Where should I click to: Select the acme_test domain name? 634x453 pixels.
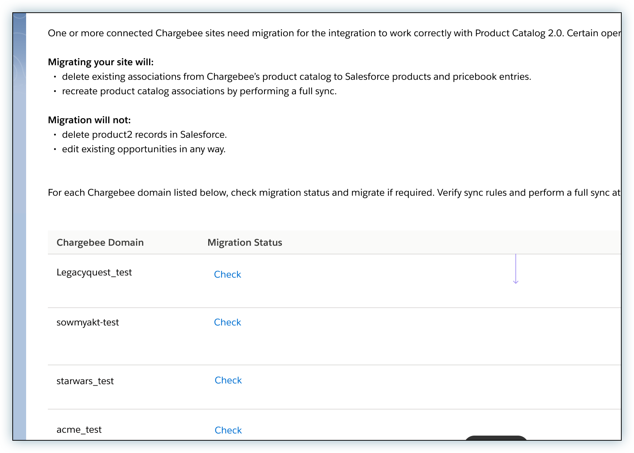tap(79, 430)
